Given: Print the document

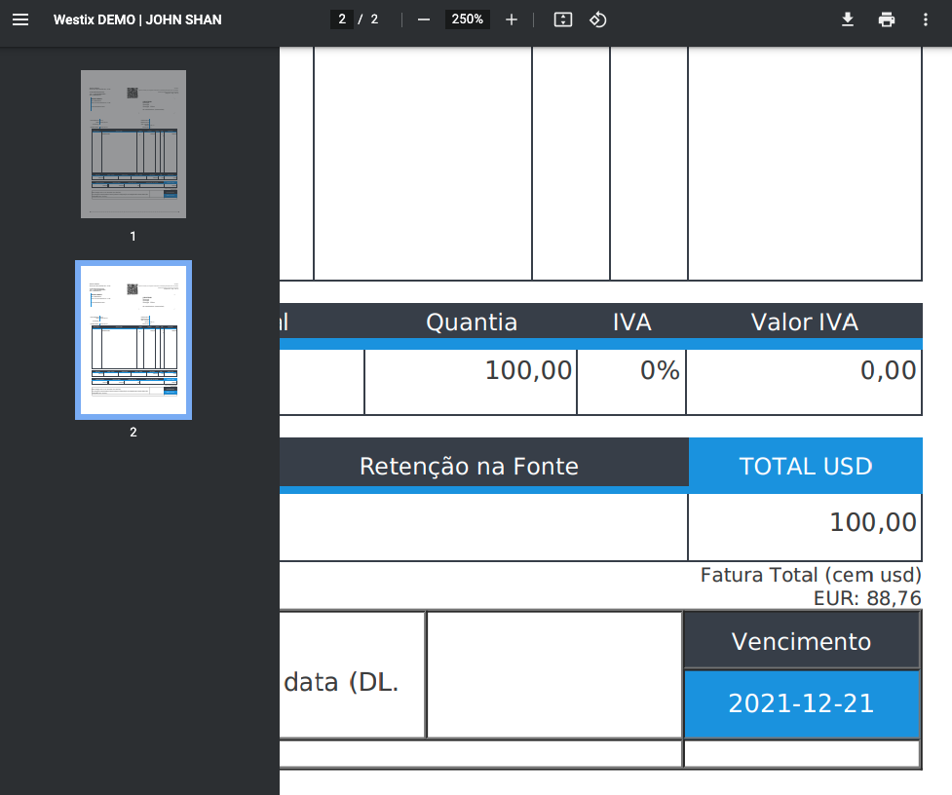Looking at the screenshot, I should pos(886,19).
